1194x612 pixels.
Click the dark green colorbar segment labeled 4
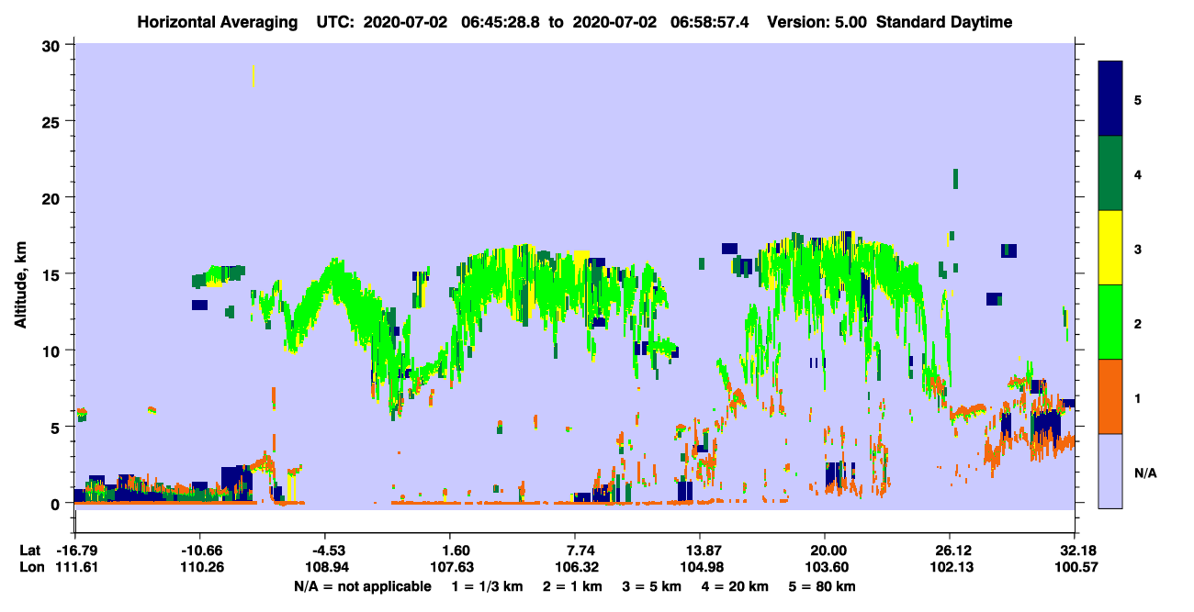click(x=1110, y=173)
